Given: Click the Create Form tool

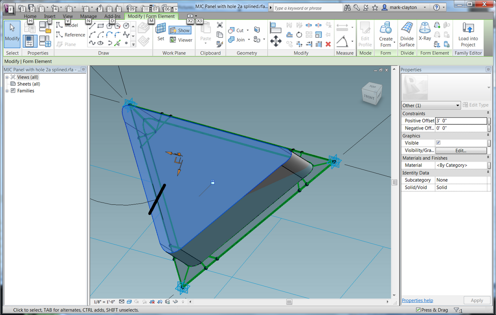Looking at the screenshot, I should click(386, 34).
